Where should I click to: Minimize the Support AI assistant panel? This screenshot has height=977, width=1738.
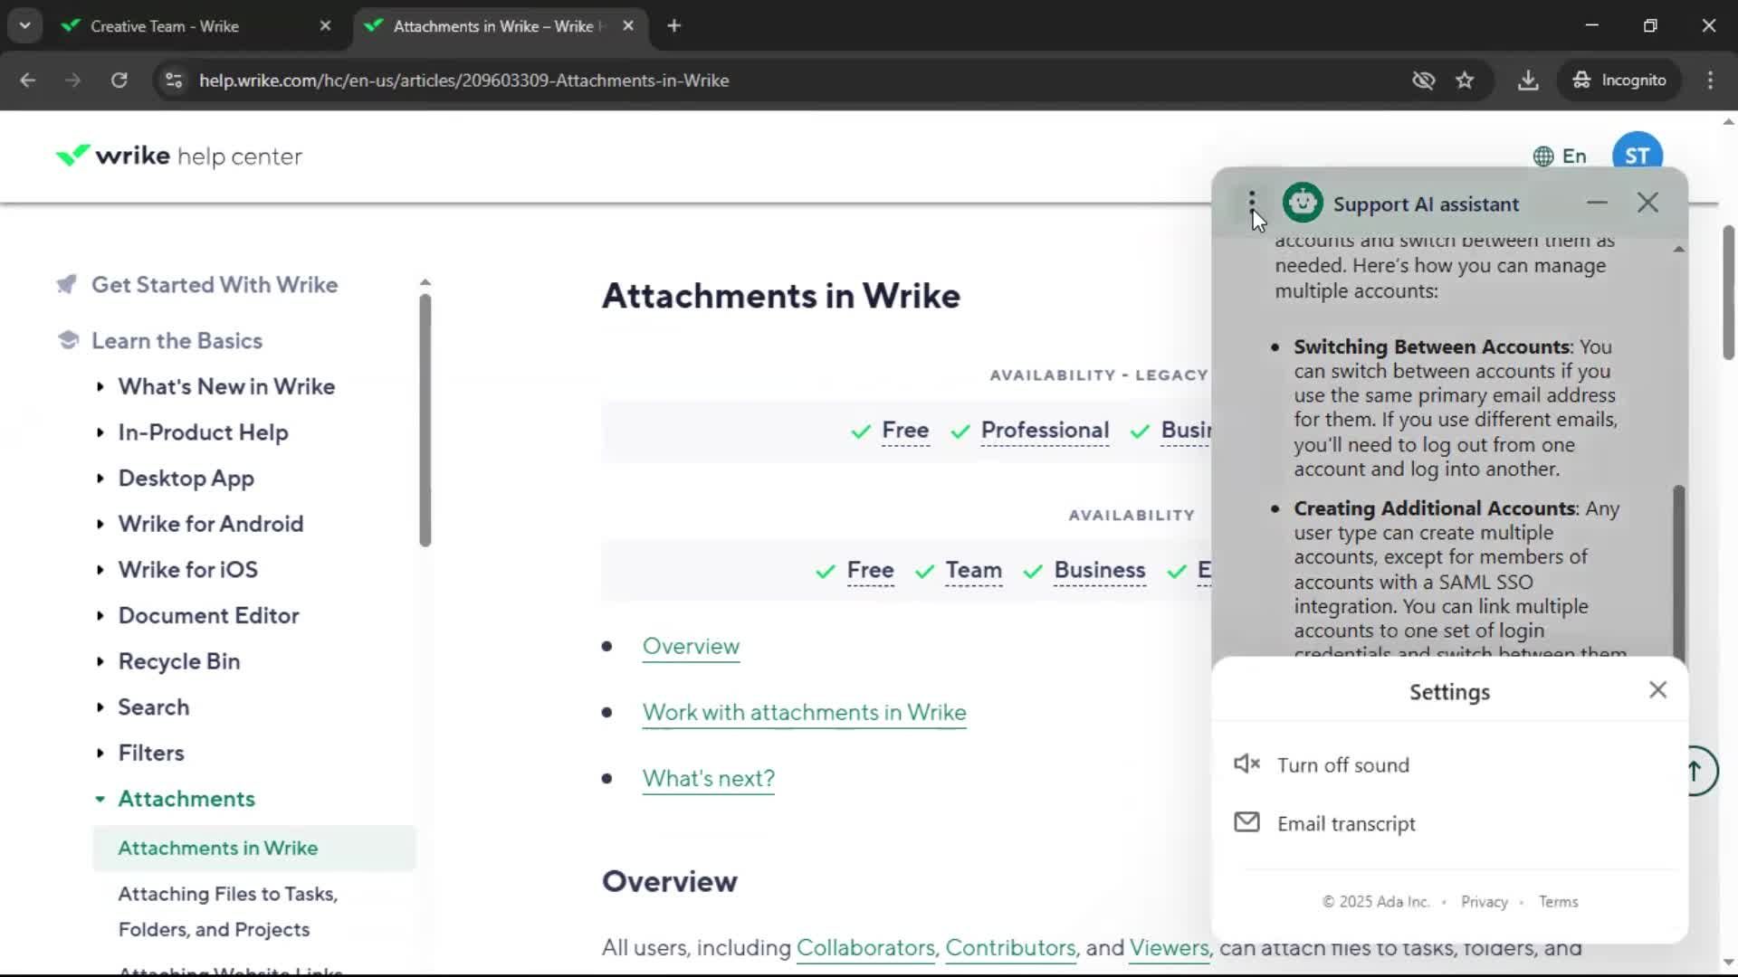pos(1597,203)
